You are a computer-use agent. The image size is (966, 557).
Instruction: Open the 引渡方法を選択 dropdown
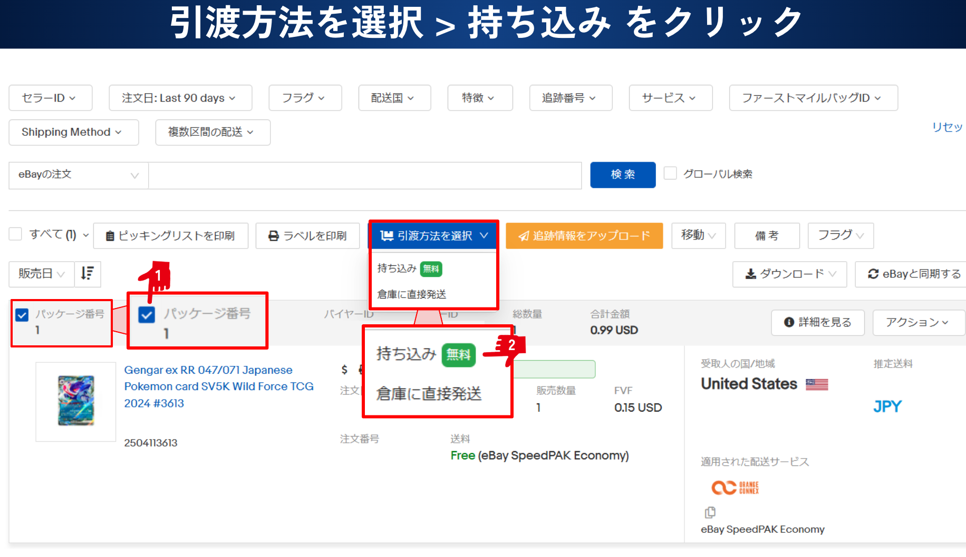[433, 236]
